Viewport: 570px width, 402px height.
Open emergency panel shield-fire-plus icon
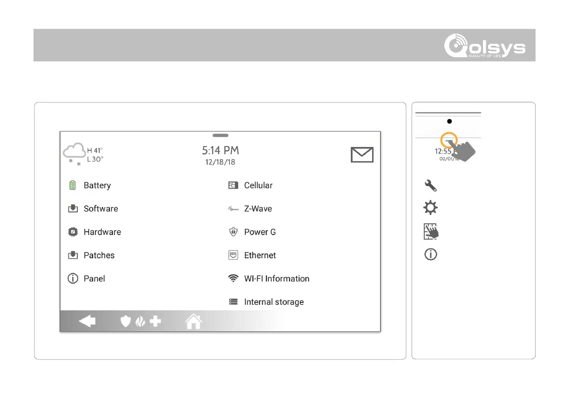coord(141,322)
